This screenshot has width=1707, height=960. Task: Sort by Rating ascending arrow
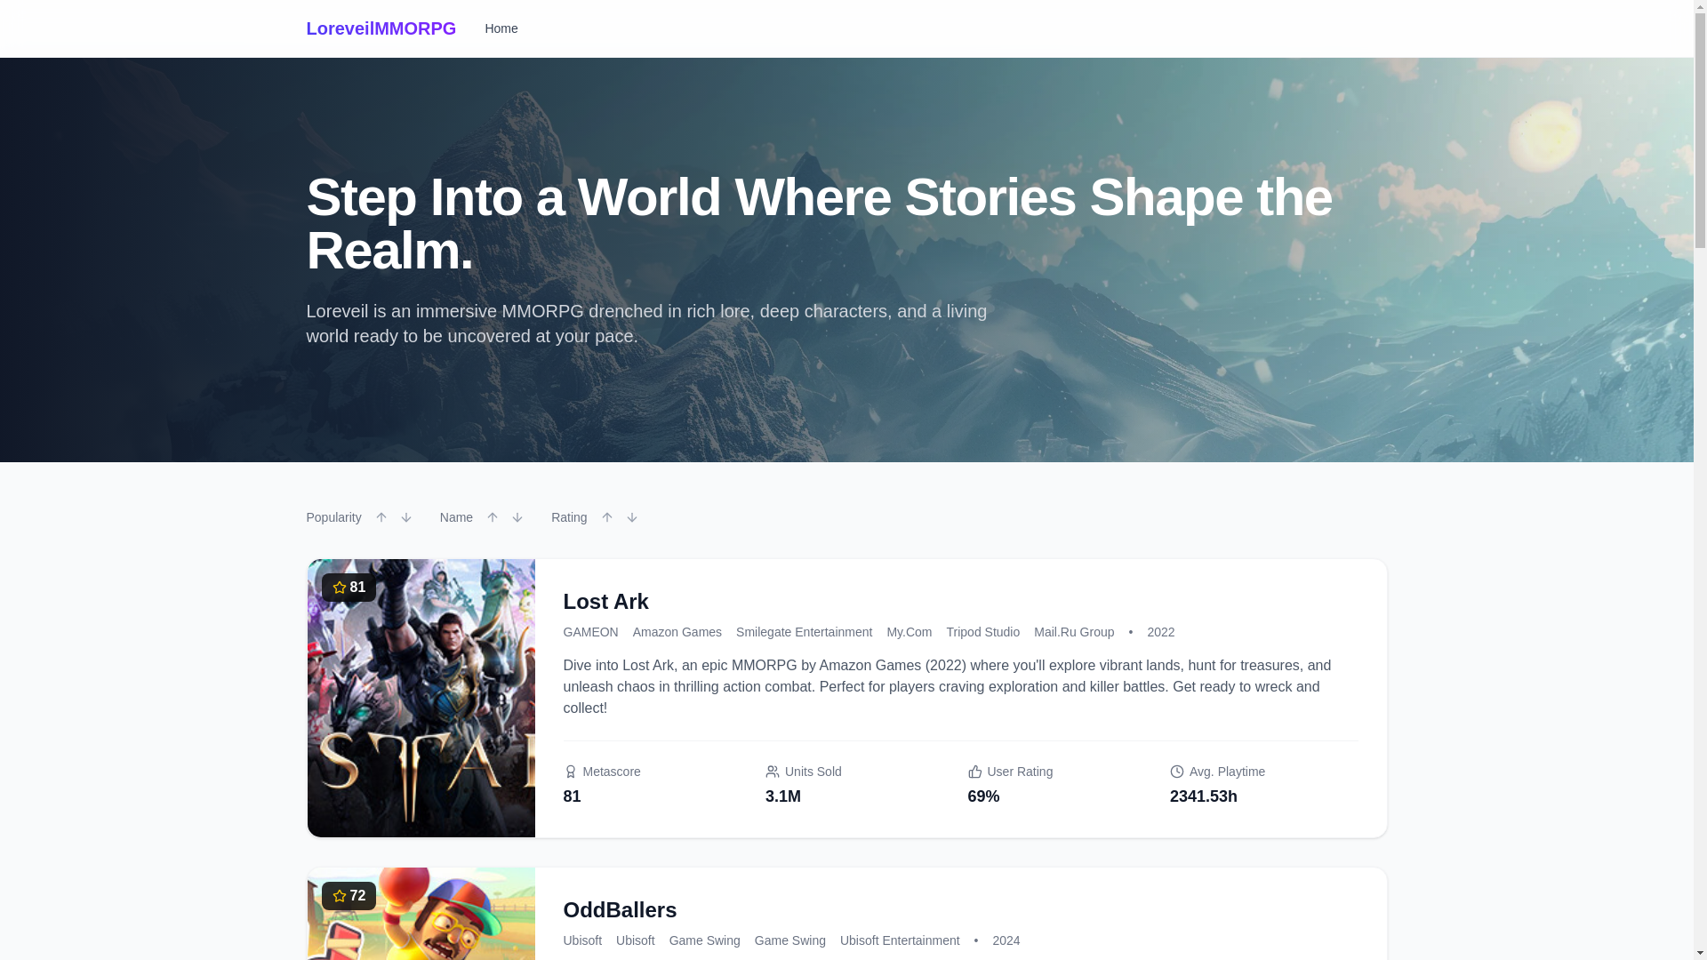tap(606, 517)
